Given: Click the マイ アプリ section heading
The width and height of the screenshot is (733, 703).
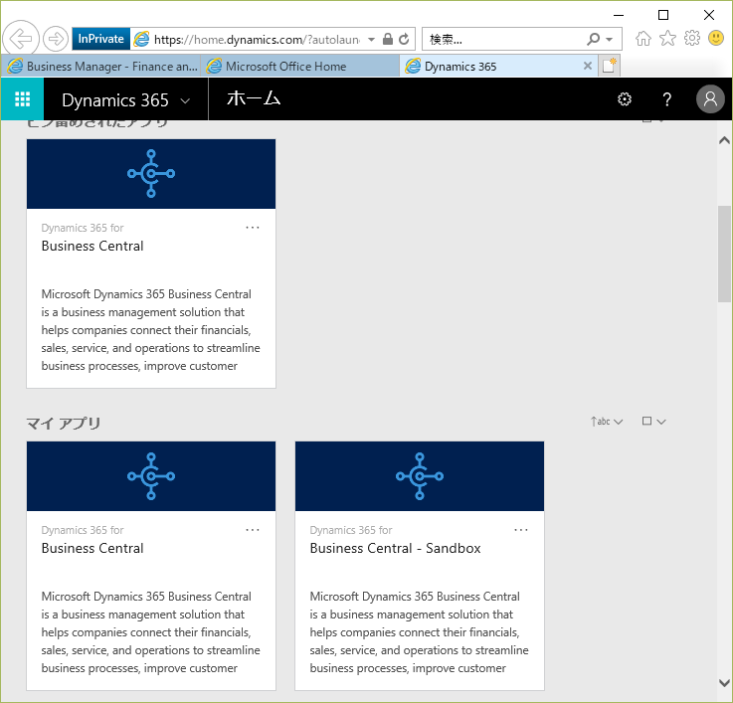Looking at the screenshot, I should click(x=64, y=423).
